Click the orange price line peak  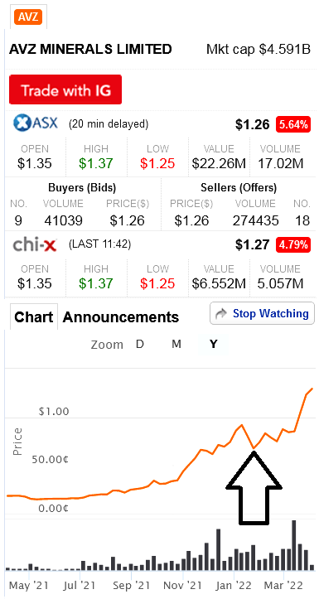pyautogui.click(x=312, y=389)
